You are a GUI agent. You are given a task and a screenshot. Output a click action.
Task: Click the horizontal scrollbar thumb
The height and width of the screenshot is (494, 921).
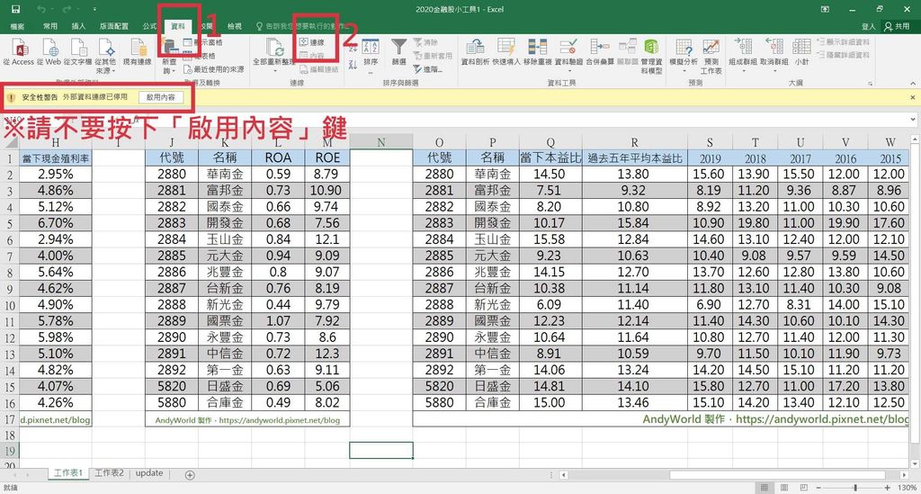(x=777, y=474)
